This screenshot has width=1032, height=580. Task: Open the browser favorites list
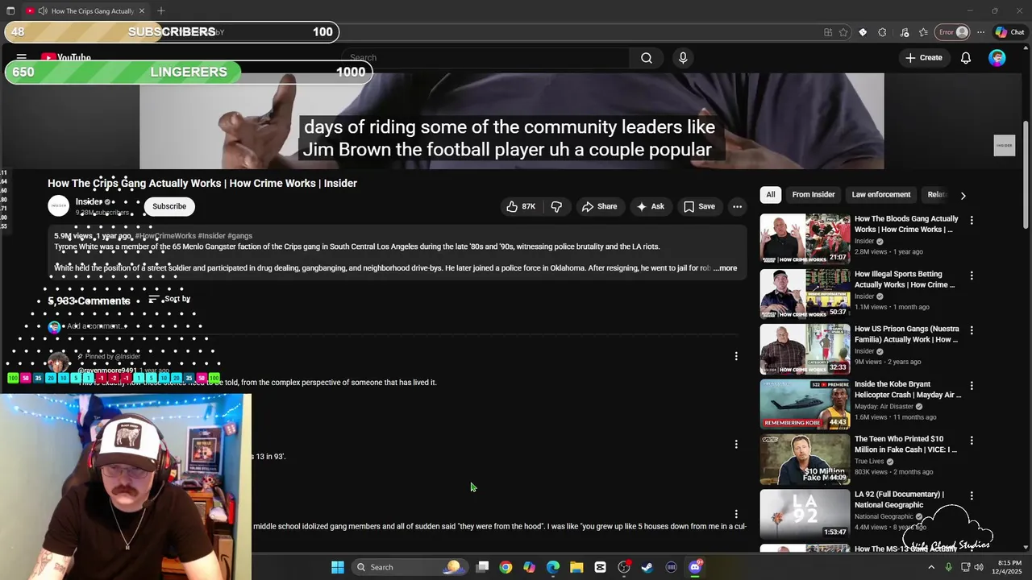[x=923, y=32]
